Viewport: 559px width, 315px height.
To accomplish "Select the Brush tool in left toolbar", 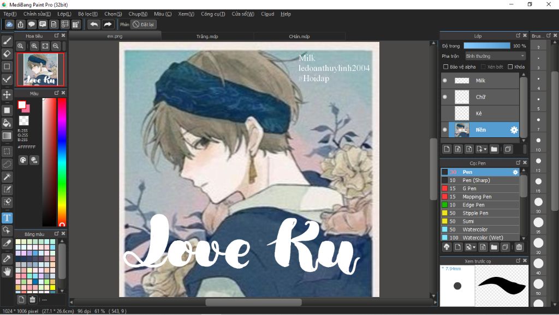I will (x=7, y=41).
